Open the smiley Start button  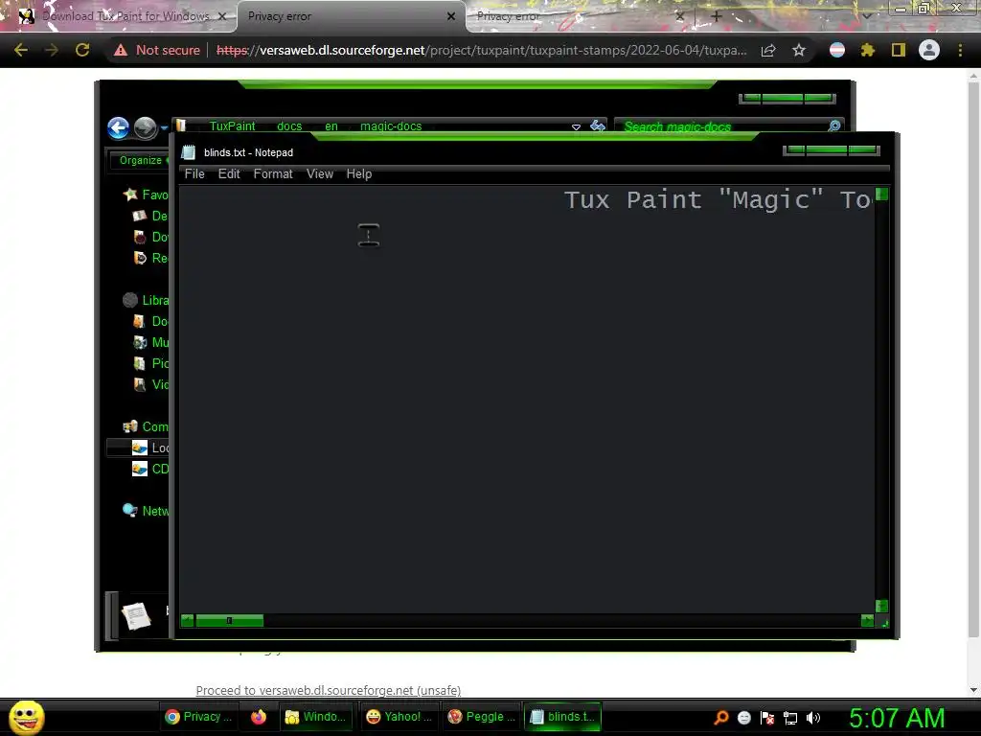pyautogui.click(x=27, y=717)
